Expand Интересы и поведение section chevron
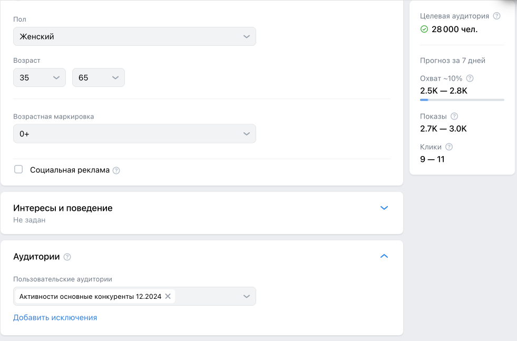The height and width of the screenshot is (341, 517). pyautogui.click(x=384, y=208)
